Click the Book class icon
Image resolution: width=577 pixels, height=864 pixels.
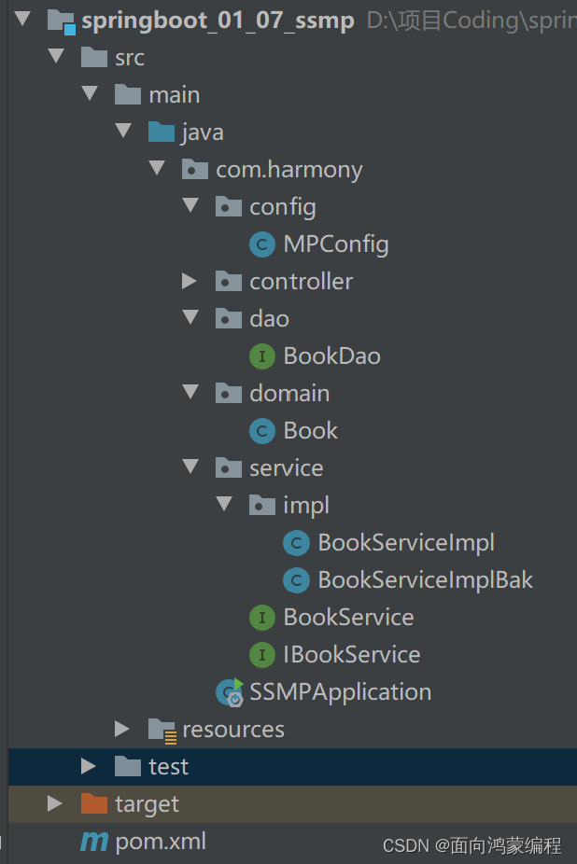point(261,430)
